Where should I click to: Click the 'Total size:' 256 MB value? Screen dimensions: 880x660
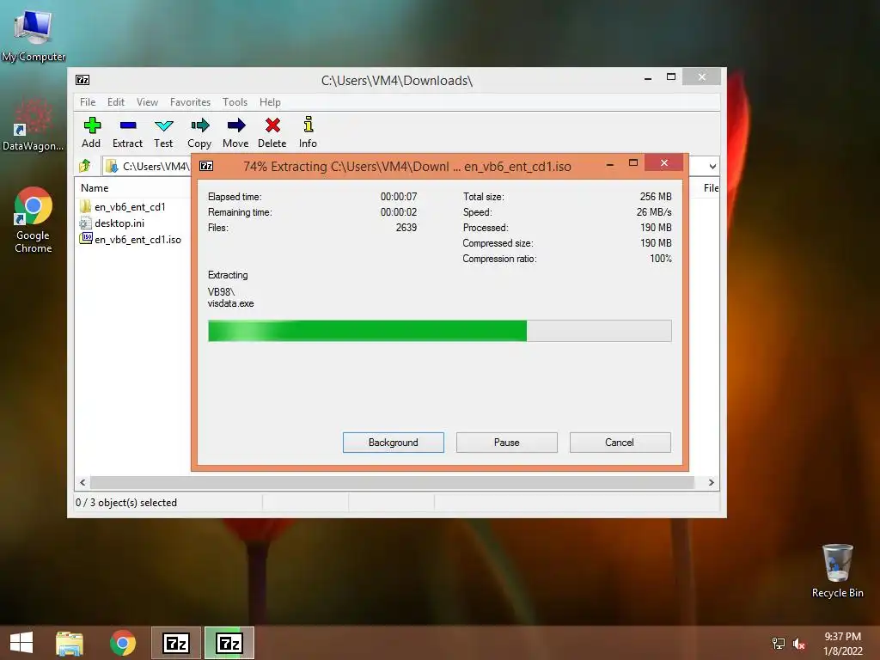656,197
